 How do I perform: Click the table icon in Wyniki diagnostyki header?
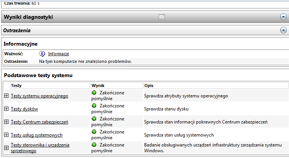tap(161, 17)
